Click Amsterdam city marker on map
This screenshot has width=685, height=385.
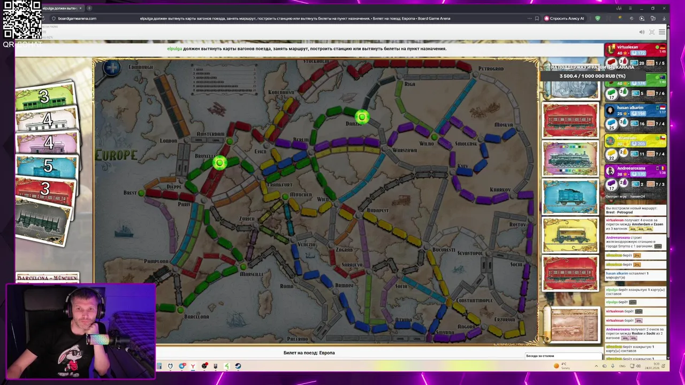230,141
